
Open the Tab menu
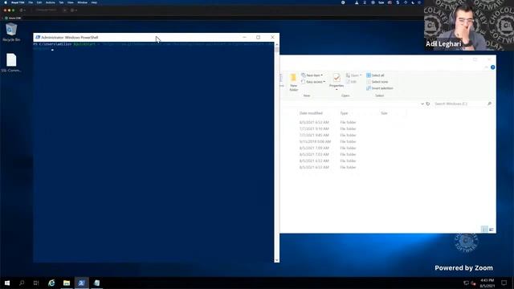(x=61, y=2)
